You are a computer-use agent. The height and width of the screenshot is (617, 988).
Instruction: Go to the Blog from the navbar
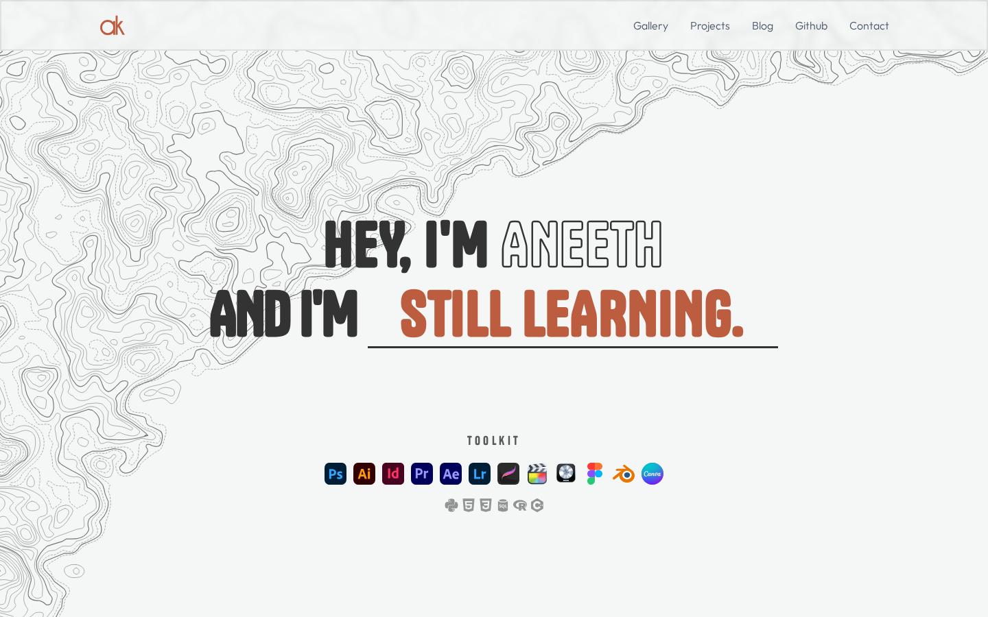click(762, 26)
